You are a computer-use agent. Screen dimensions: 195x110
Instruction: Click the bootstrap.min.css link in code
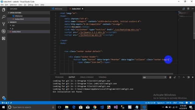click(126, 30)
